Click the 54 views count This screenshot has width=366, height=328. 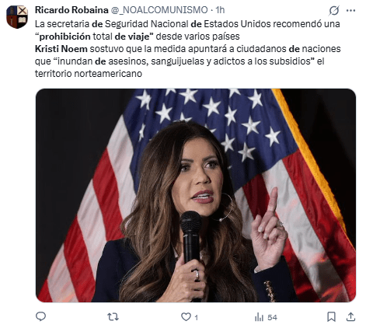[272, 317]
